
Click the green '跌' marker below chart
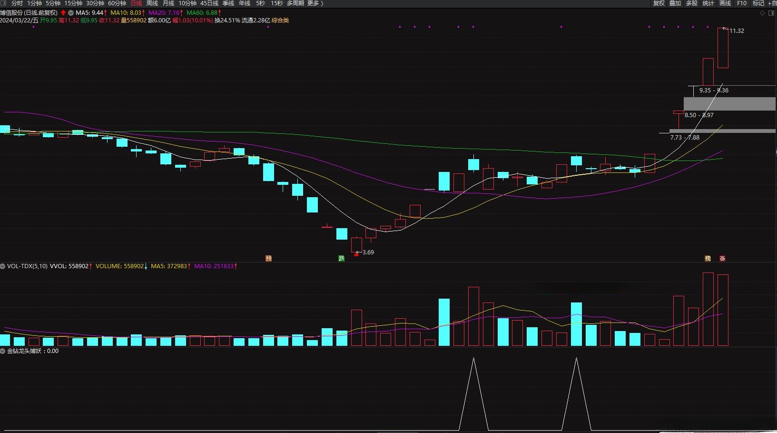(341, 259)
